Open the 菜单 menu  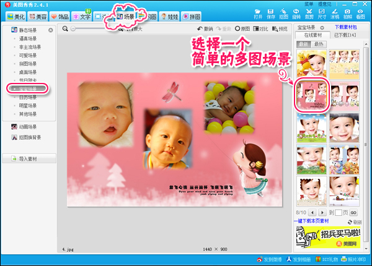tap(309, 4)
